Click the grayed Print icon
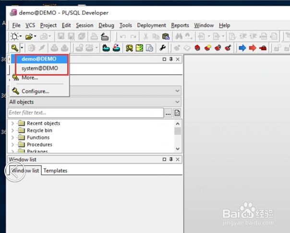Viewport: 290px width, 233px height. click(x=94, y=37)
